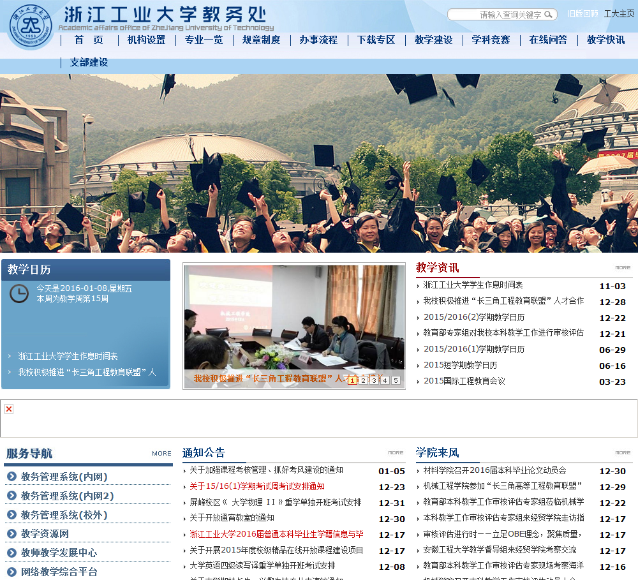
Task: Open 支部建设 menu item
Action: [89, 63]
